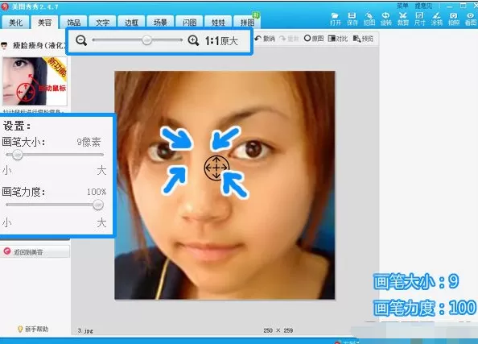This screenshot has height=344, width=478.
Task: Click the zoom-out magnifier icon
Action: tap(81, 40)
